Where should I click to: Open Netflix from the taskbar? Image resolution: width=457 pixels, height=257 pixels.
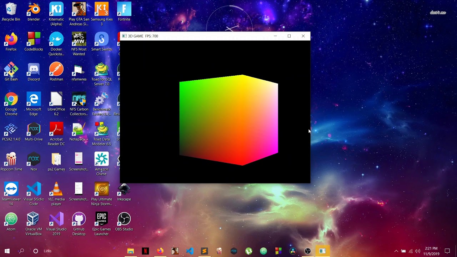click(145, 251)
